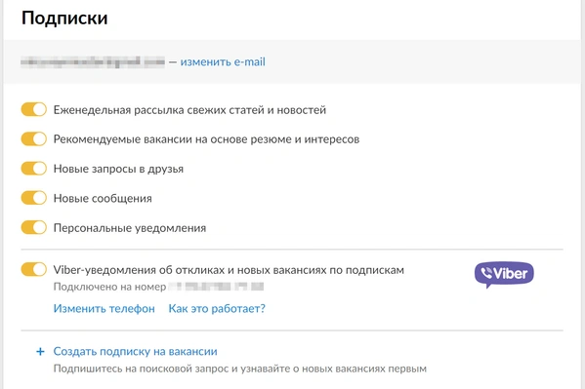Click the purple Viber logo
The height and width of the screenshot is (389, 585).
click(504, 274)
